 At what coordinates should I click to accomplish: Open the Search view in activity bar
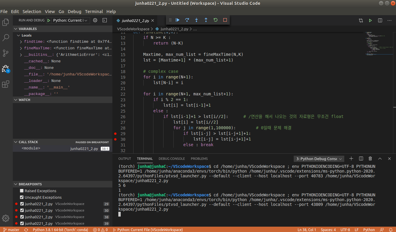(x=6, y=38)
